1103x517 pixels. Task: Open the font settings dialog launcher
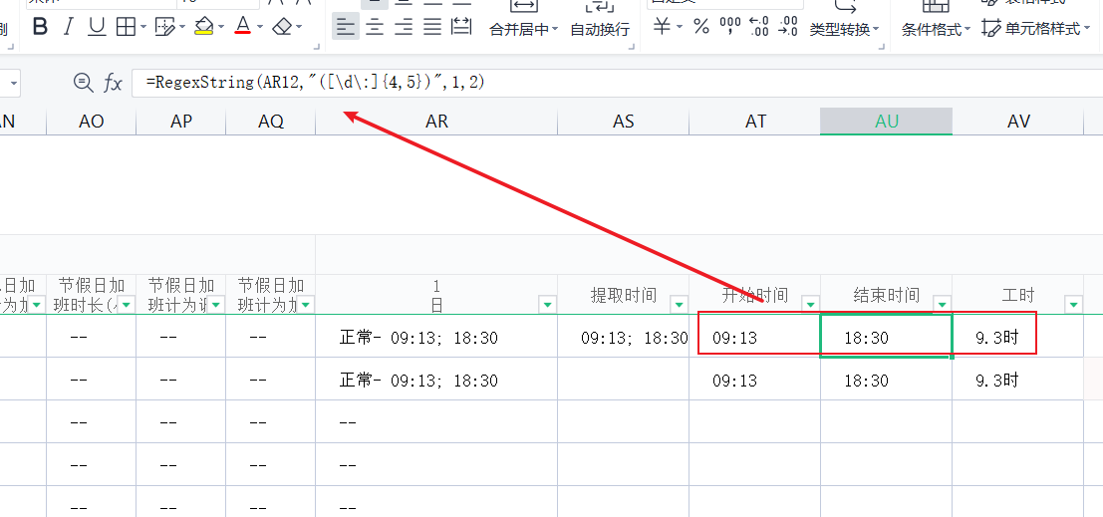click(x=317, y=48)
